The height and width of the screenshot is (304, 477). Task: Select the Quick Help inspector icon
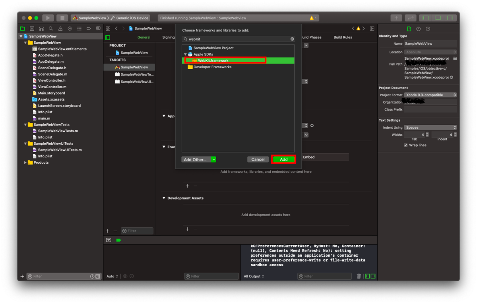click(x=428, y=29)
